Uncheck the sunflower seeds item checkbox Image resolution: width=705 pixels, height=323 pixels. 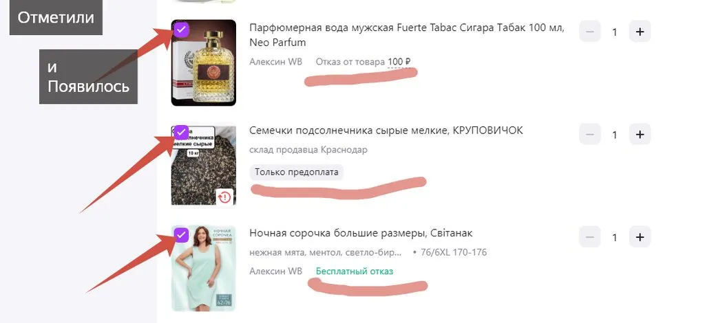(x=181, y=133)
